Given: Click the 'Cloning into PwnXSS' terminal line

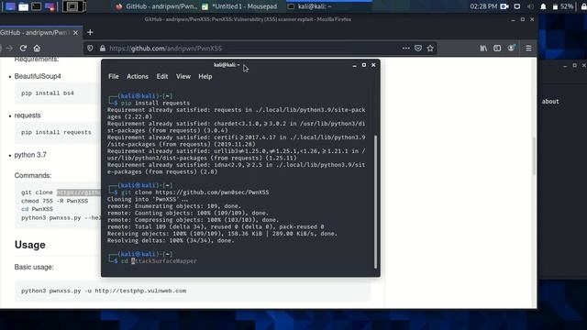Looking at the screenshot, I should (x=148, y=200).
